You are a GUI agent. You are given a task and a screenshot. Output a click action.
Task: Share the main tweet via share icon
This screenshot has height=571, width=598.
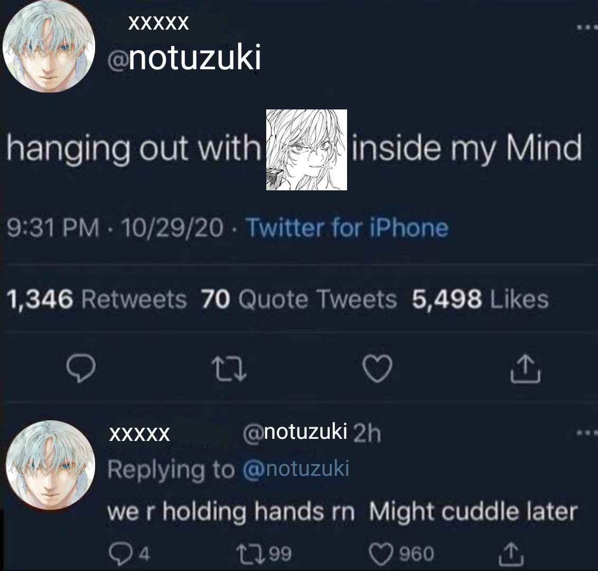click(x=525, y=369)
